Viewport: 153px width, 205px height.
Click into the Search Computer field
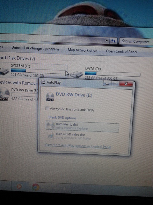pyautogui.click(x=136, y=42)
